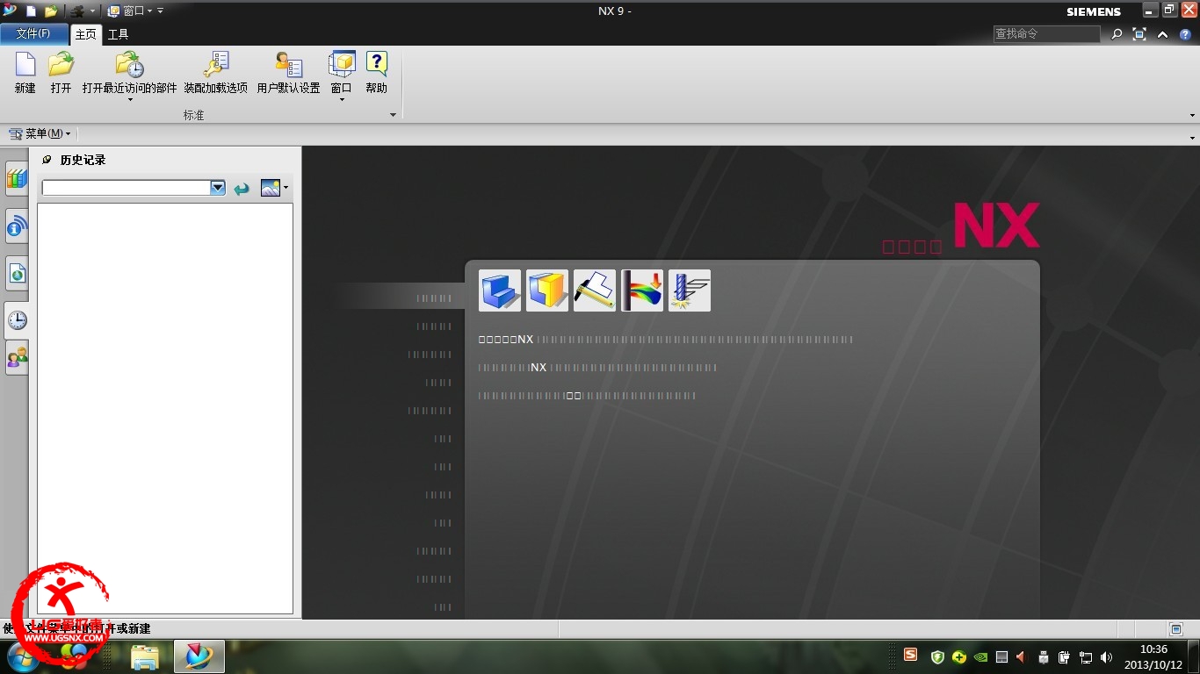Open dropdown arrow beside repeat-command icon
This screenshot has width=1200, height=674.
[92, 11]
